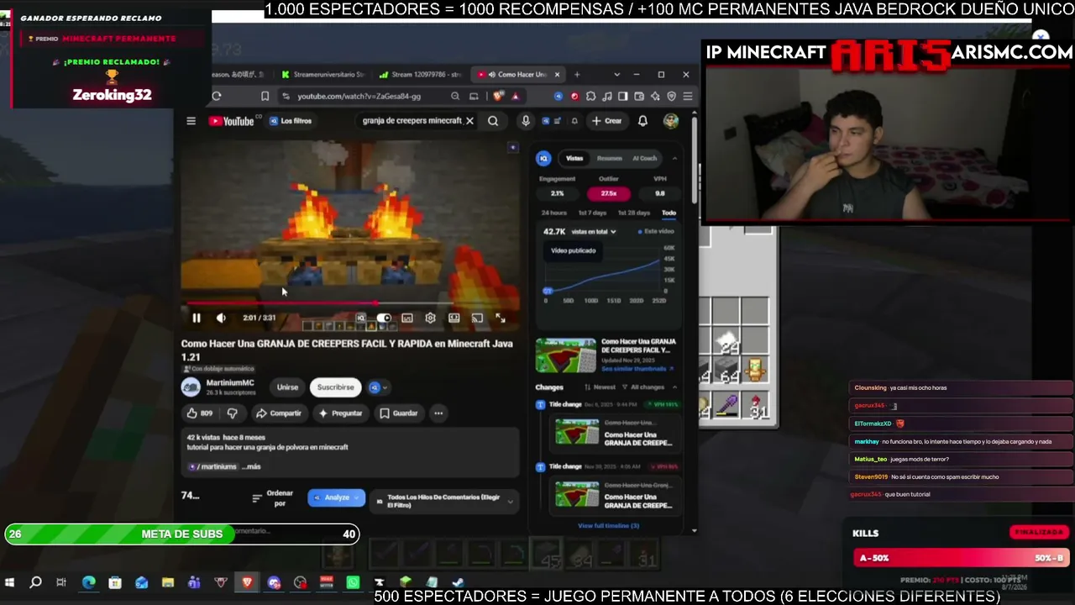This screenshot has height=605, width=1075.
Task: Open YouTube notifications bell
Action: 642,121
